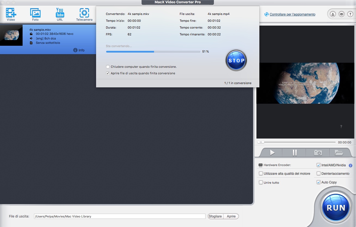Select the 4k sample.mkv thumbnail
Image resolution: width=356 pixels, height=227 pixels.
[x=11, y=35]
